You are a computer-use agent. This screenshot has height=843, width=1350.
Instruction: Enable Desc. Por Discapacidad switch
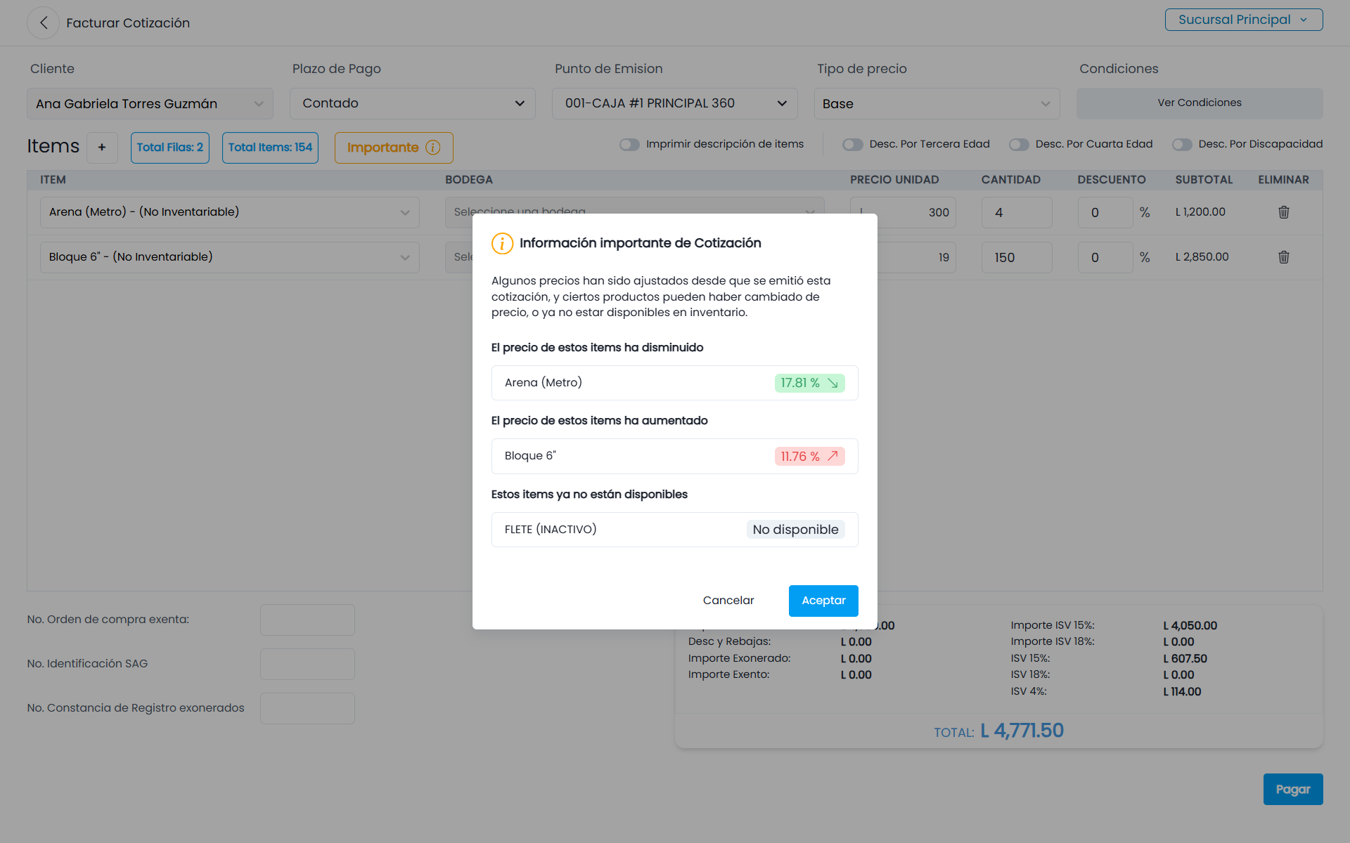1182,145
